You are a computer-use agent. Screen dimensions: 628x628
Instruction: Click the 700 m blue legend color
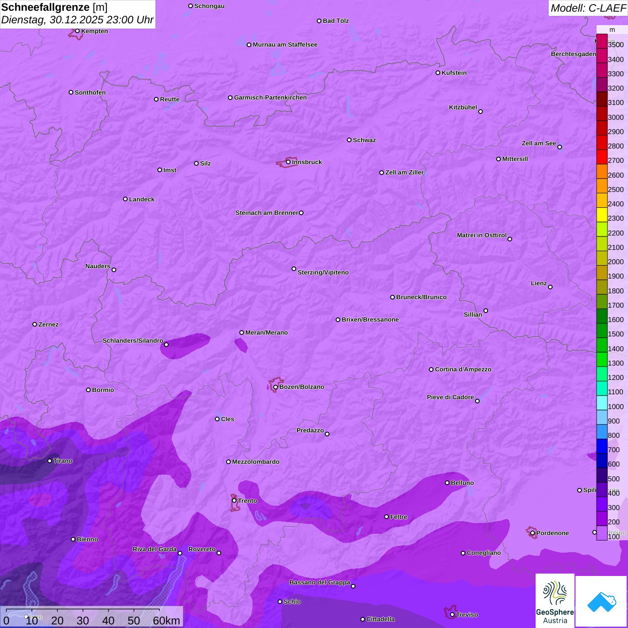click(602, 446)
